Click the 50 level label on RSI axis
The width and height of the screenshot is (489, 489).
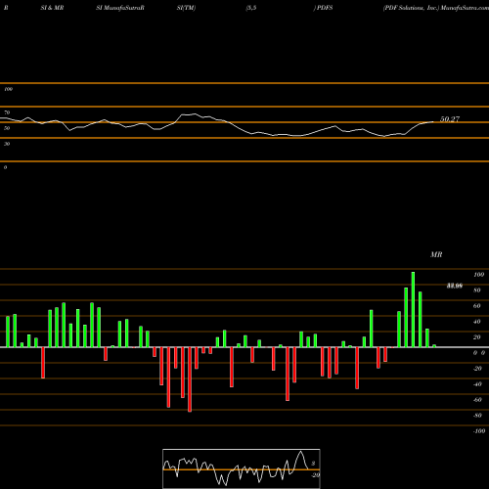tap(7, 128)
